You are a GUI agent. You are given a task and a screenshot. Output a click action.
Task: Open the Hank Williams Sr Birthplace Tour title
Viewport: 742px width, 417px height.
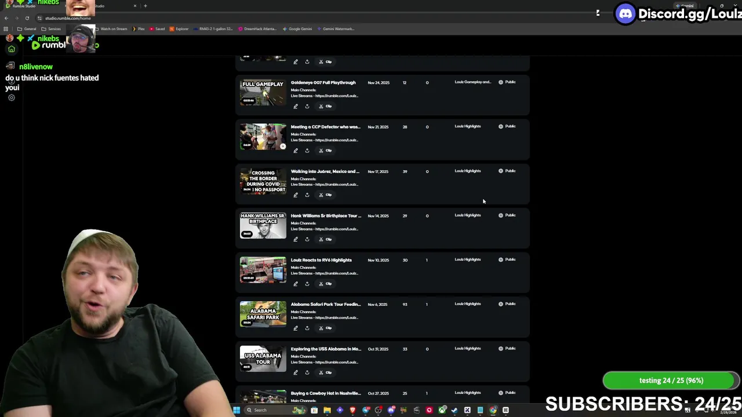click(326, 215)
